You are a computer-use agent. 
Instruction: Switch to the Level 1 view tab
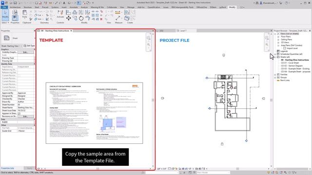pos(183,31)
